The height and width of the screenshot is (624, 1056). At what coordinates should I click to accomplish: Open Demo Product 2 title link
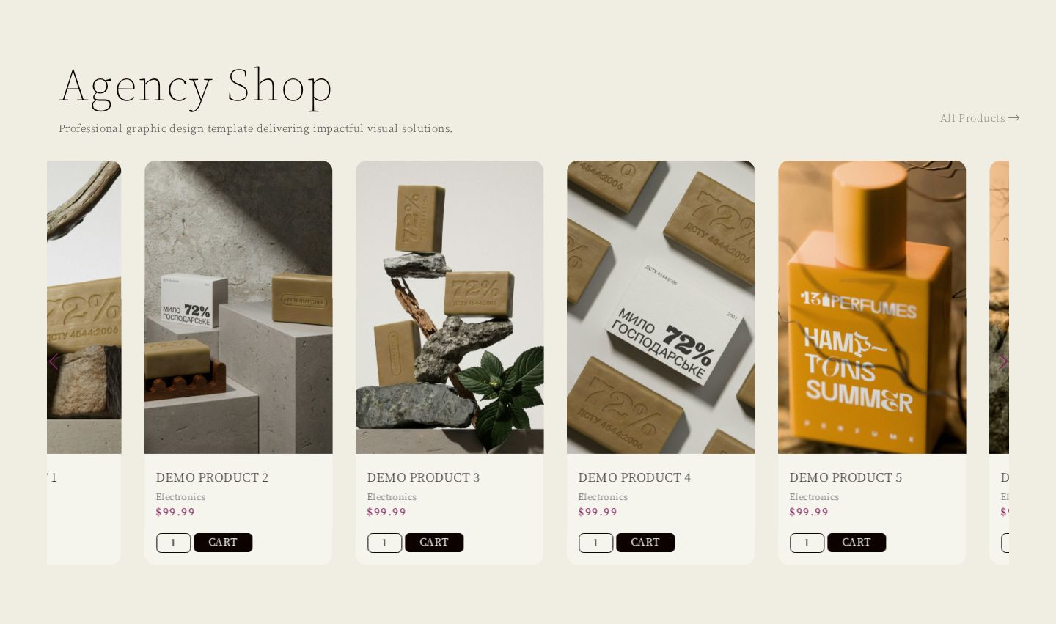212,477
